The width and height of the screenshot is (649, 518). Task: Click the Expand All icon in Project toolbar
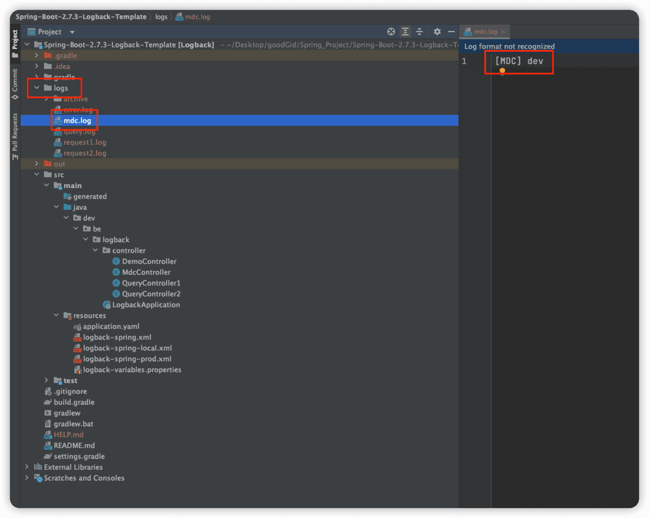click(405, 31)
